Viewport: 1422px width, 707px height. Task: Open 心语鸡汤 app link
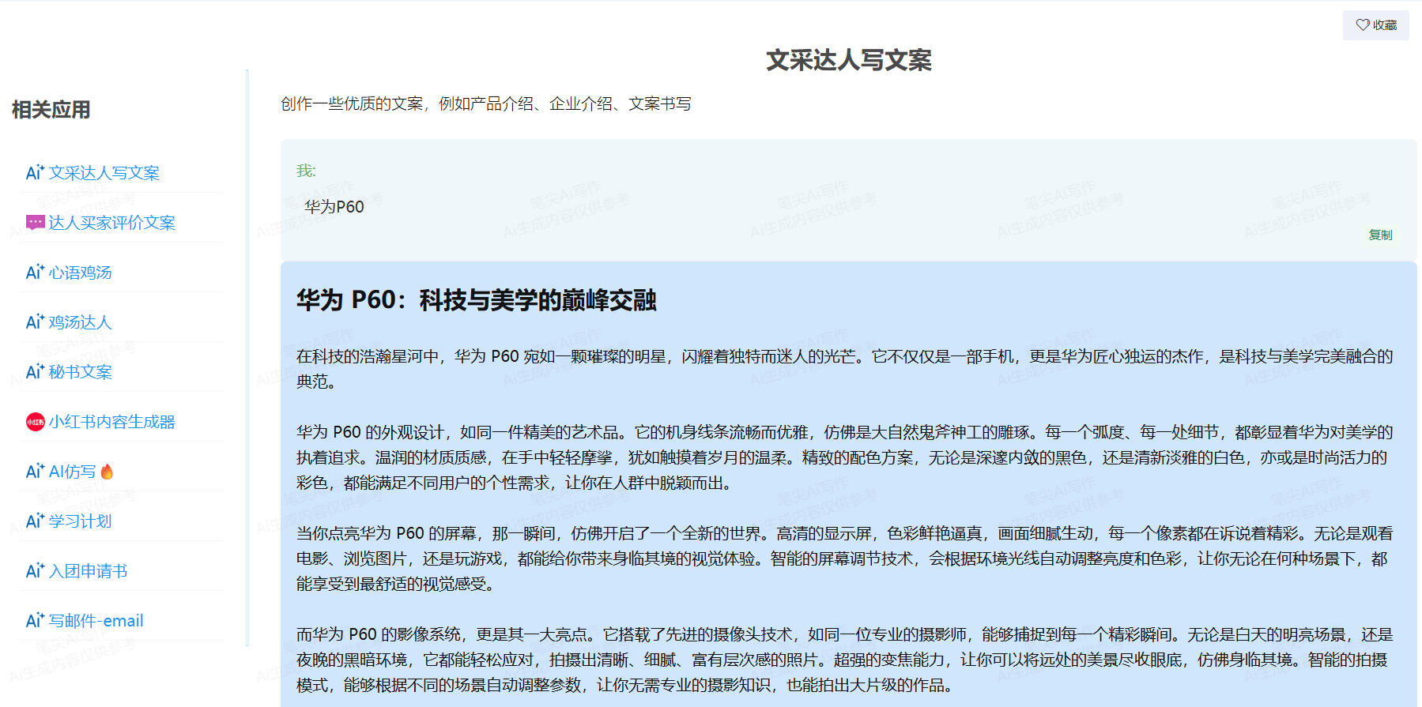tap(80, 273)
